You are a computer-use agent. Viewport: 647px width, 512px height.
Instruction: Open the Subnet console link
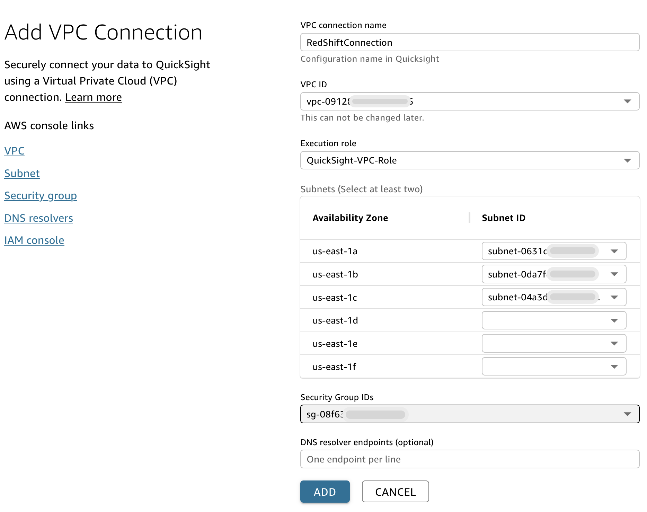pos(22,173)
